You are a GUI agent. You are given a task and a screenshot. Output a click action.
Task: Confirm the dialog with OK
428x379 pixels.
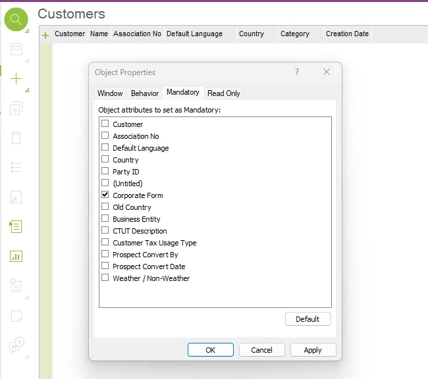click(210, 350)
